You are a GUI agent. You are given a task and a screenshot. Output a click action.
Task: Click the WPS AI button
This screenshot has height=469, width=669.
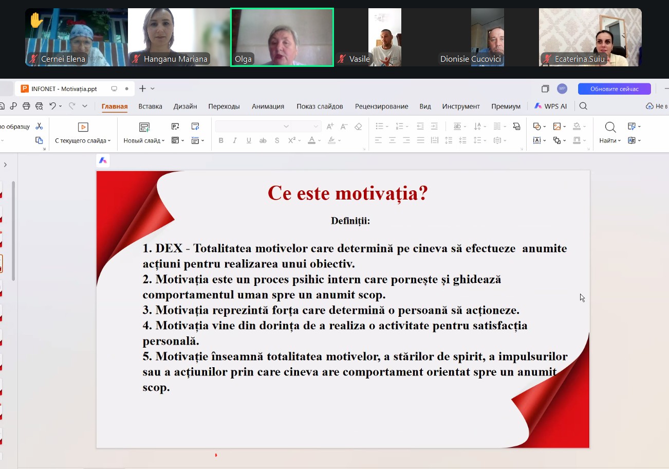pyautogui.click(x=550, y=106)
